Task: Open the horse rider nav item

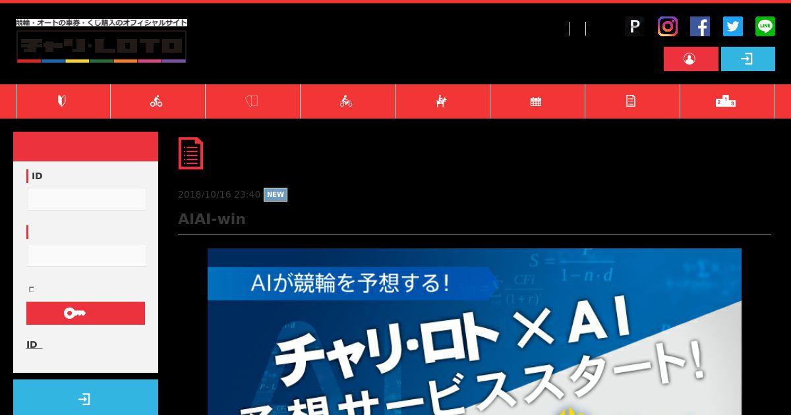Action: click(x=443, y=101)
